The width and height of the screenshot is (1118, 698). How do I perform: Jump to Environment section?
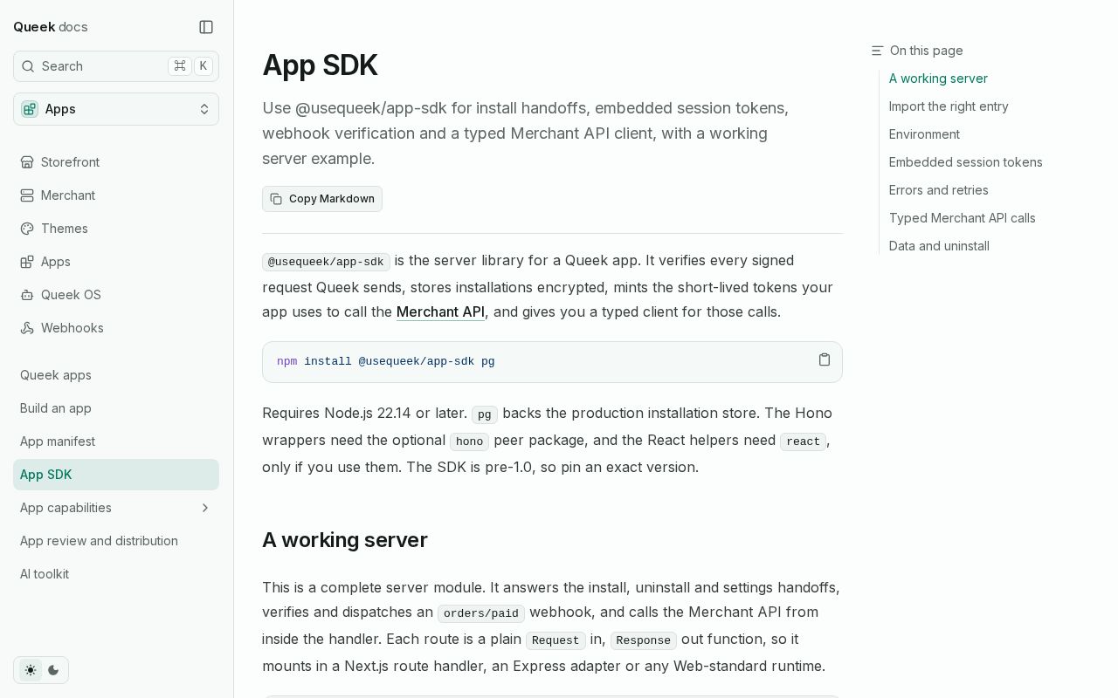924,134
